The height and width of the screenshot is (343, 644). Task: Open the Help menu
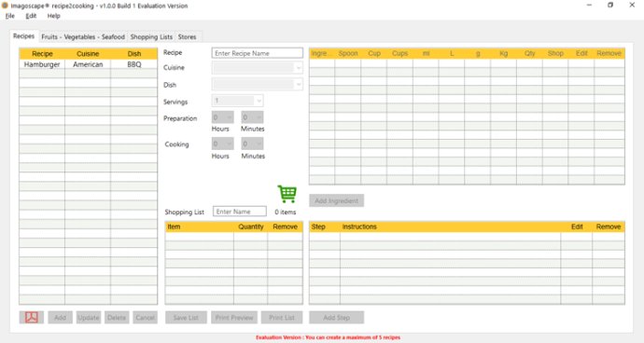point(53,16)
